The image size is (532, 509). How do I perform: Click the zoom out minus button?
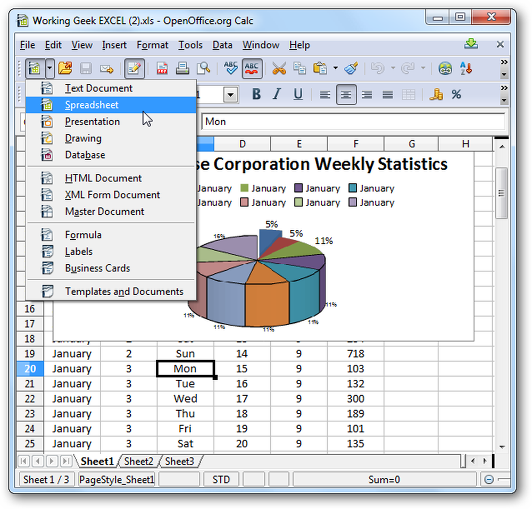[x=489, y=480]
